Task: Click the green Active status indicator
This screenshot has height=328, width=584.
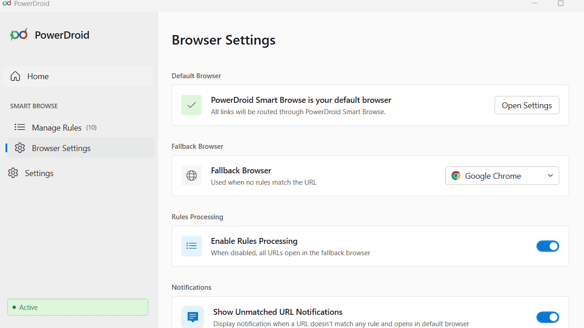Action: [x=78, y=308]
